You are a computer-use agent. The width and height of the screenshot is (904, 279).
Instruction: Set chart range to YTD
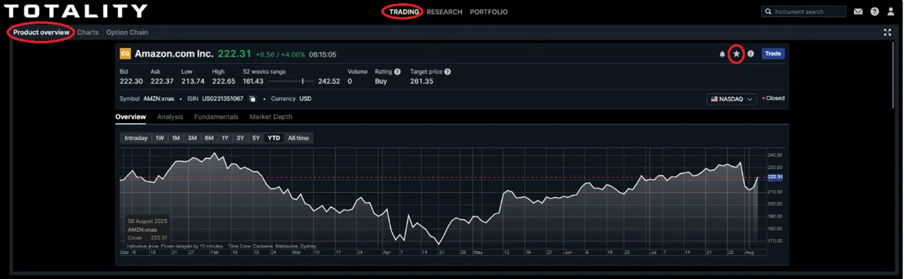(x=274, y=138)
